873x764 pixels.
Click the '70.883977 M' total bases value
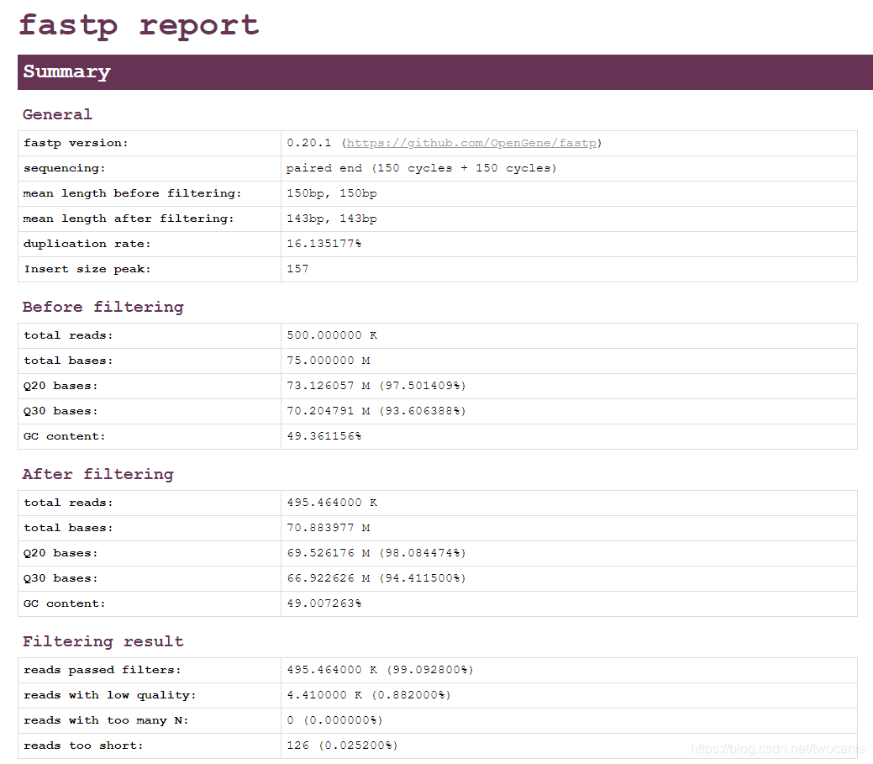click(329, 527)
